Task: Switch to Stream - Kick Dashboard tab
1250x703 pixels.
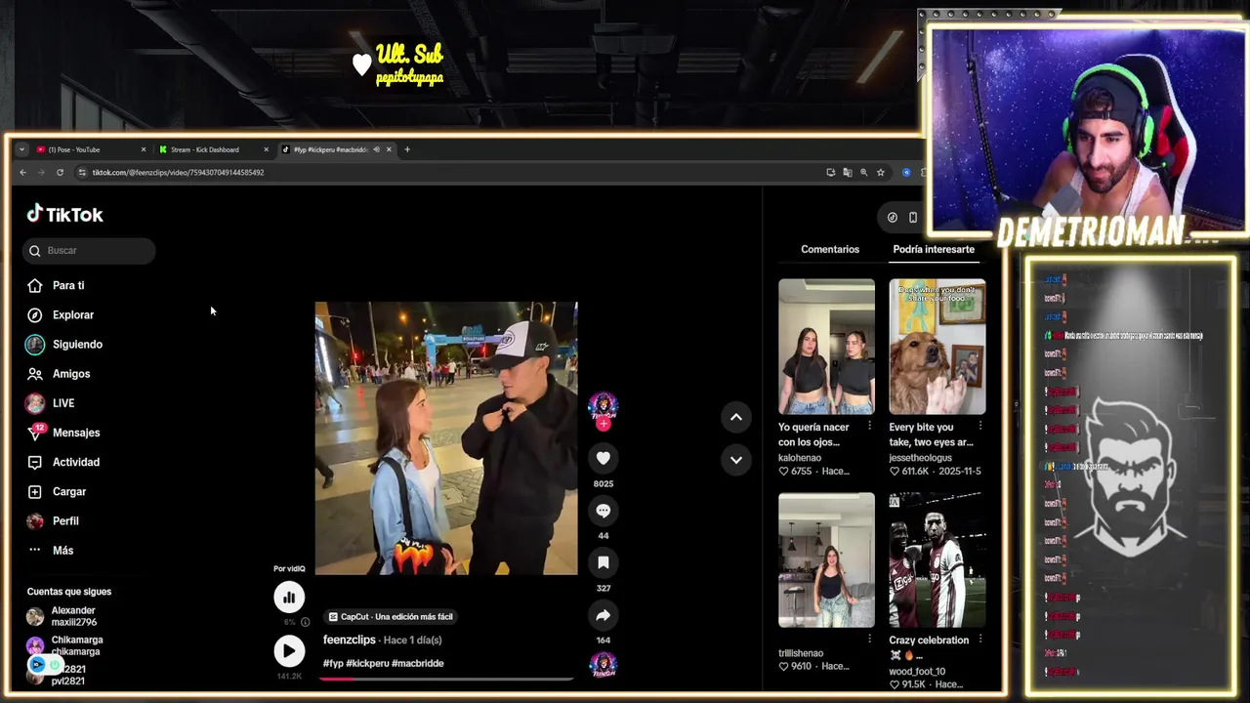Action: coord(213,149)
